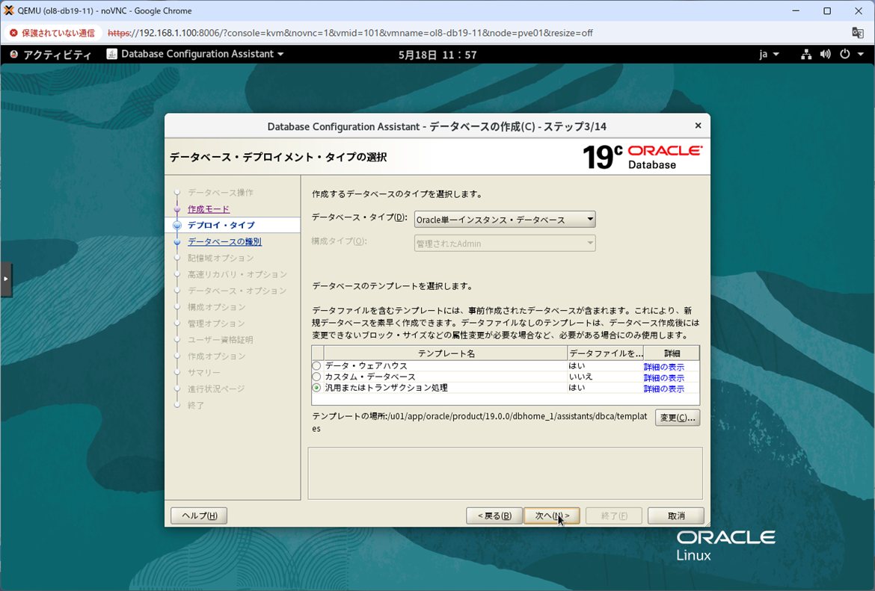Close the DBCA dialog with the × button
The height and width of the screenshot is (591, 875).
698,126
